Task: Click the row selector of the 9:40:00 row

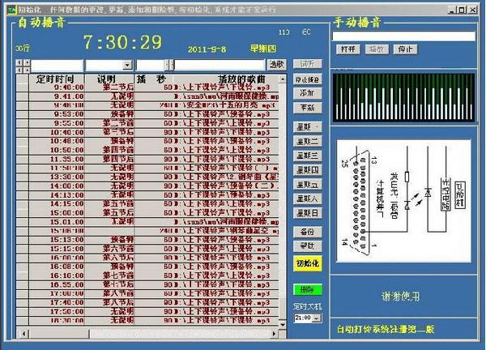Action: pyautogui.click(x=23, y=87)
